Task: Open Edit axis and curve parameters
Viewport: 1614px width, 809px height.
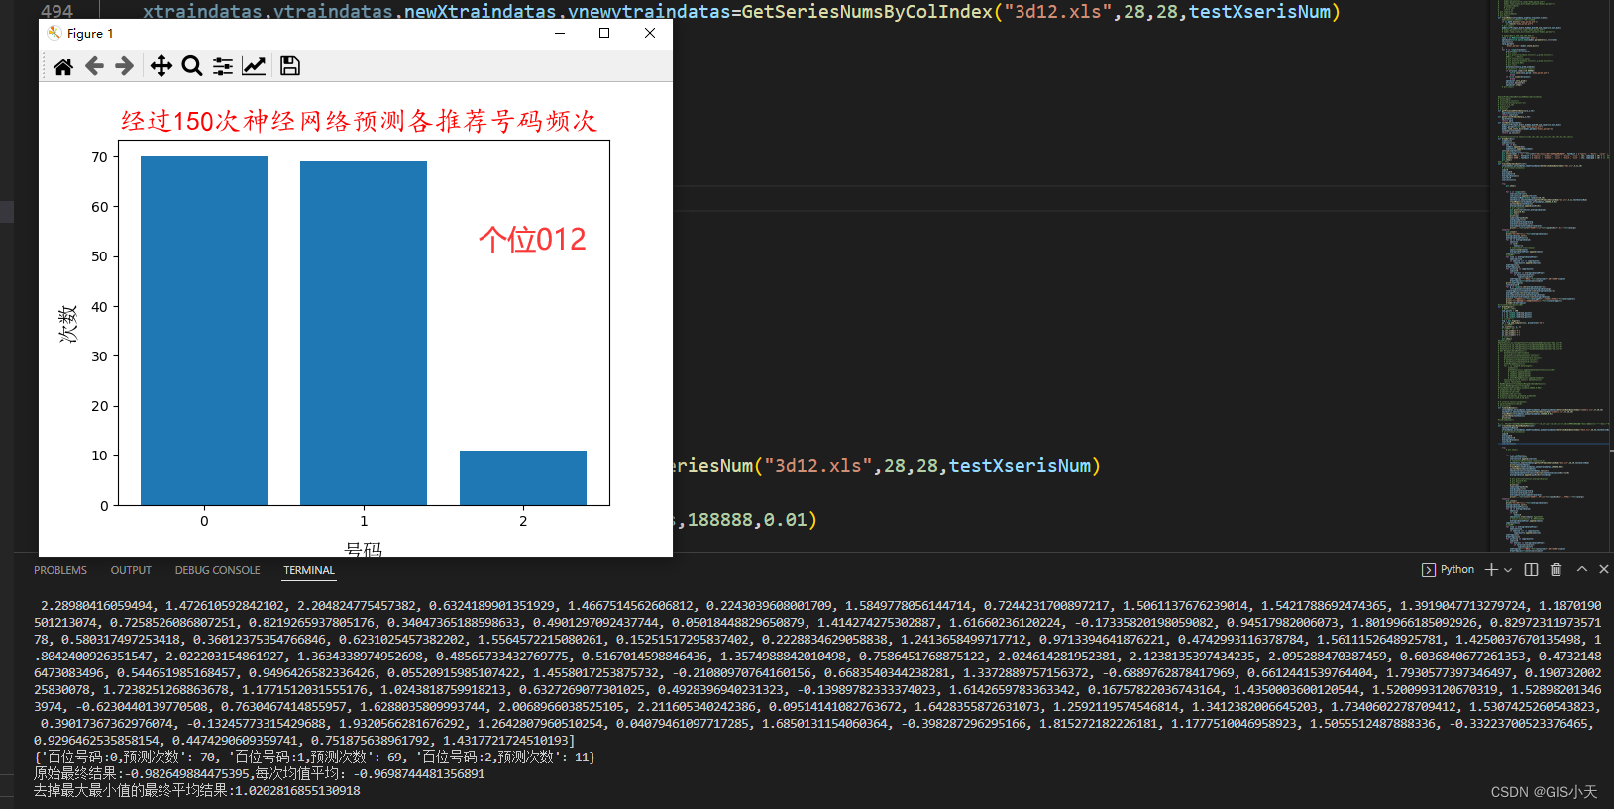Action: point(254,66)
